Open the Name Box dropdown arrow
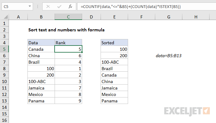 (x=30, y=6)
